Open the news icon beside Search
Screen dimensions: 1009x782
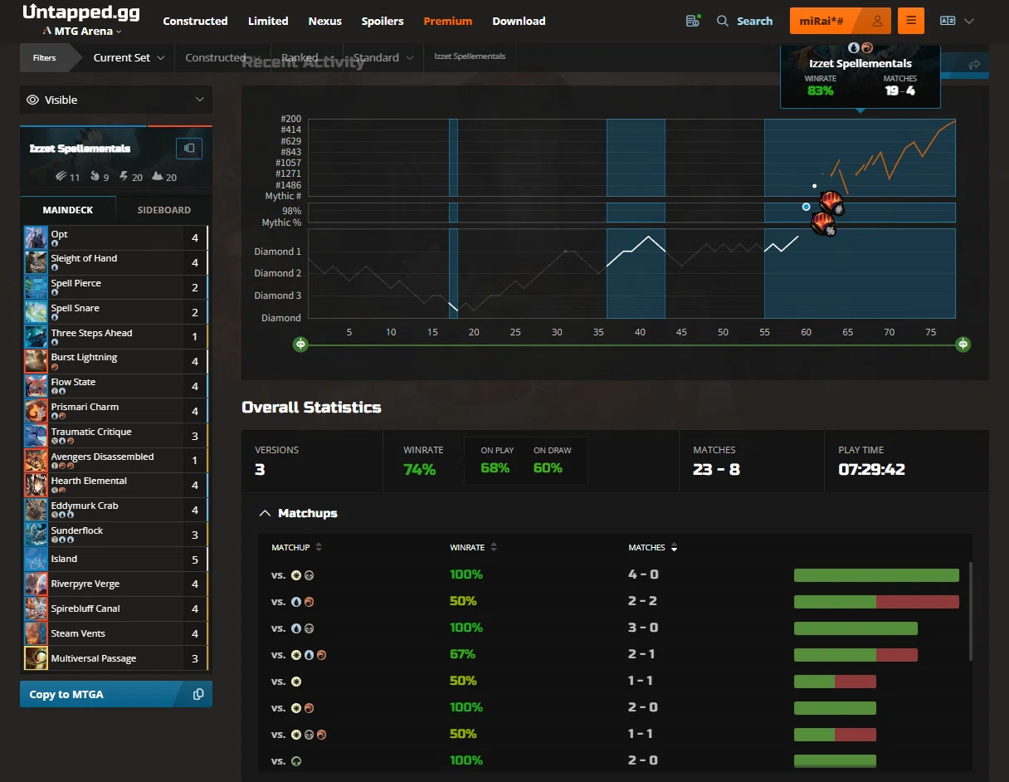pyautogui.click(x=693, y=21)
